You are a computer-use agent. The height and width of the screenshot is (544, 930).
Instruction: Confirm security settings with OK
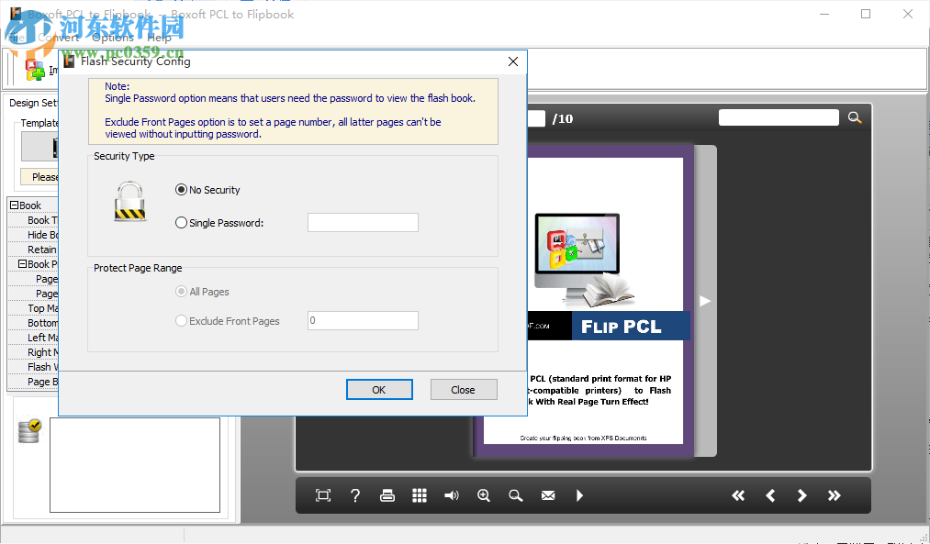379,389
